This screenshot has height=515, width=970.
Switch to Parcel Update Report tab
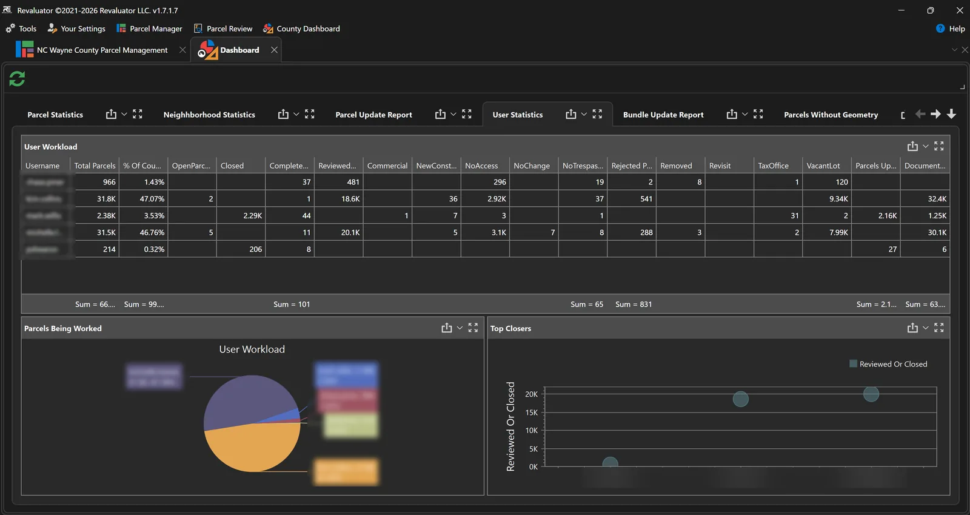pyautogui.click(x=373, y=115)
